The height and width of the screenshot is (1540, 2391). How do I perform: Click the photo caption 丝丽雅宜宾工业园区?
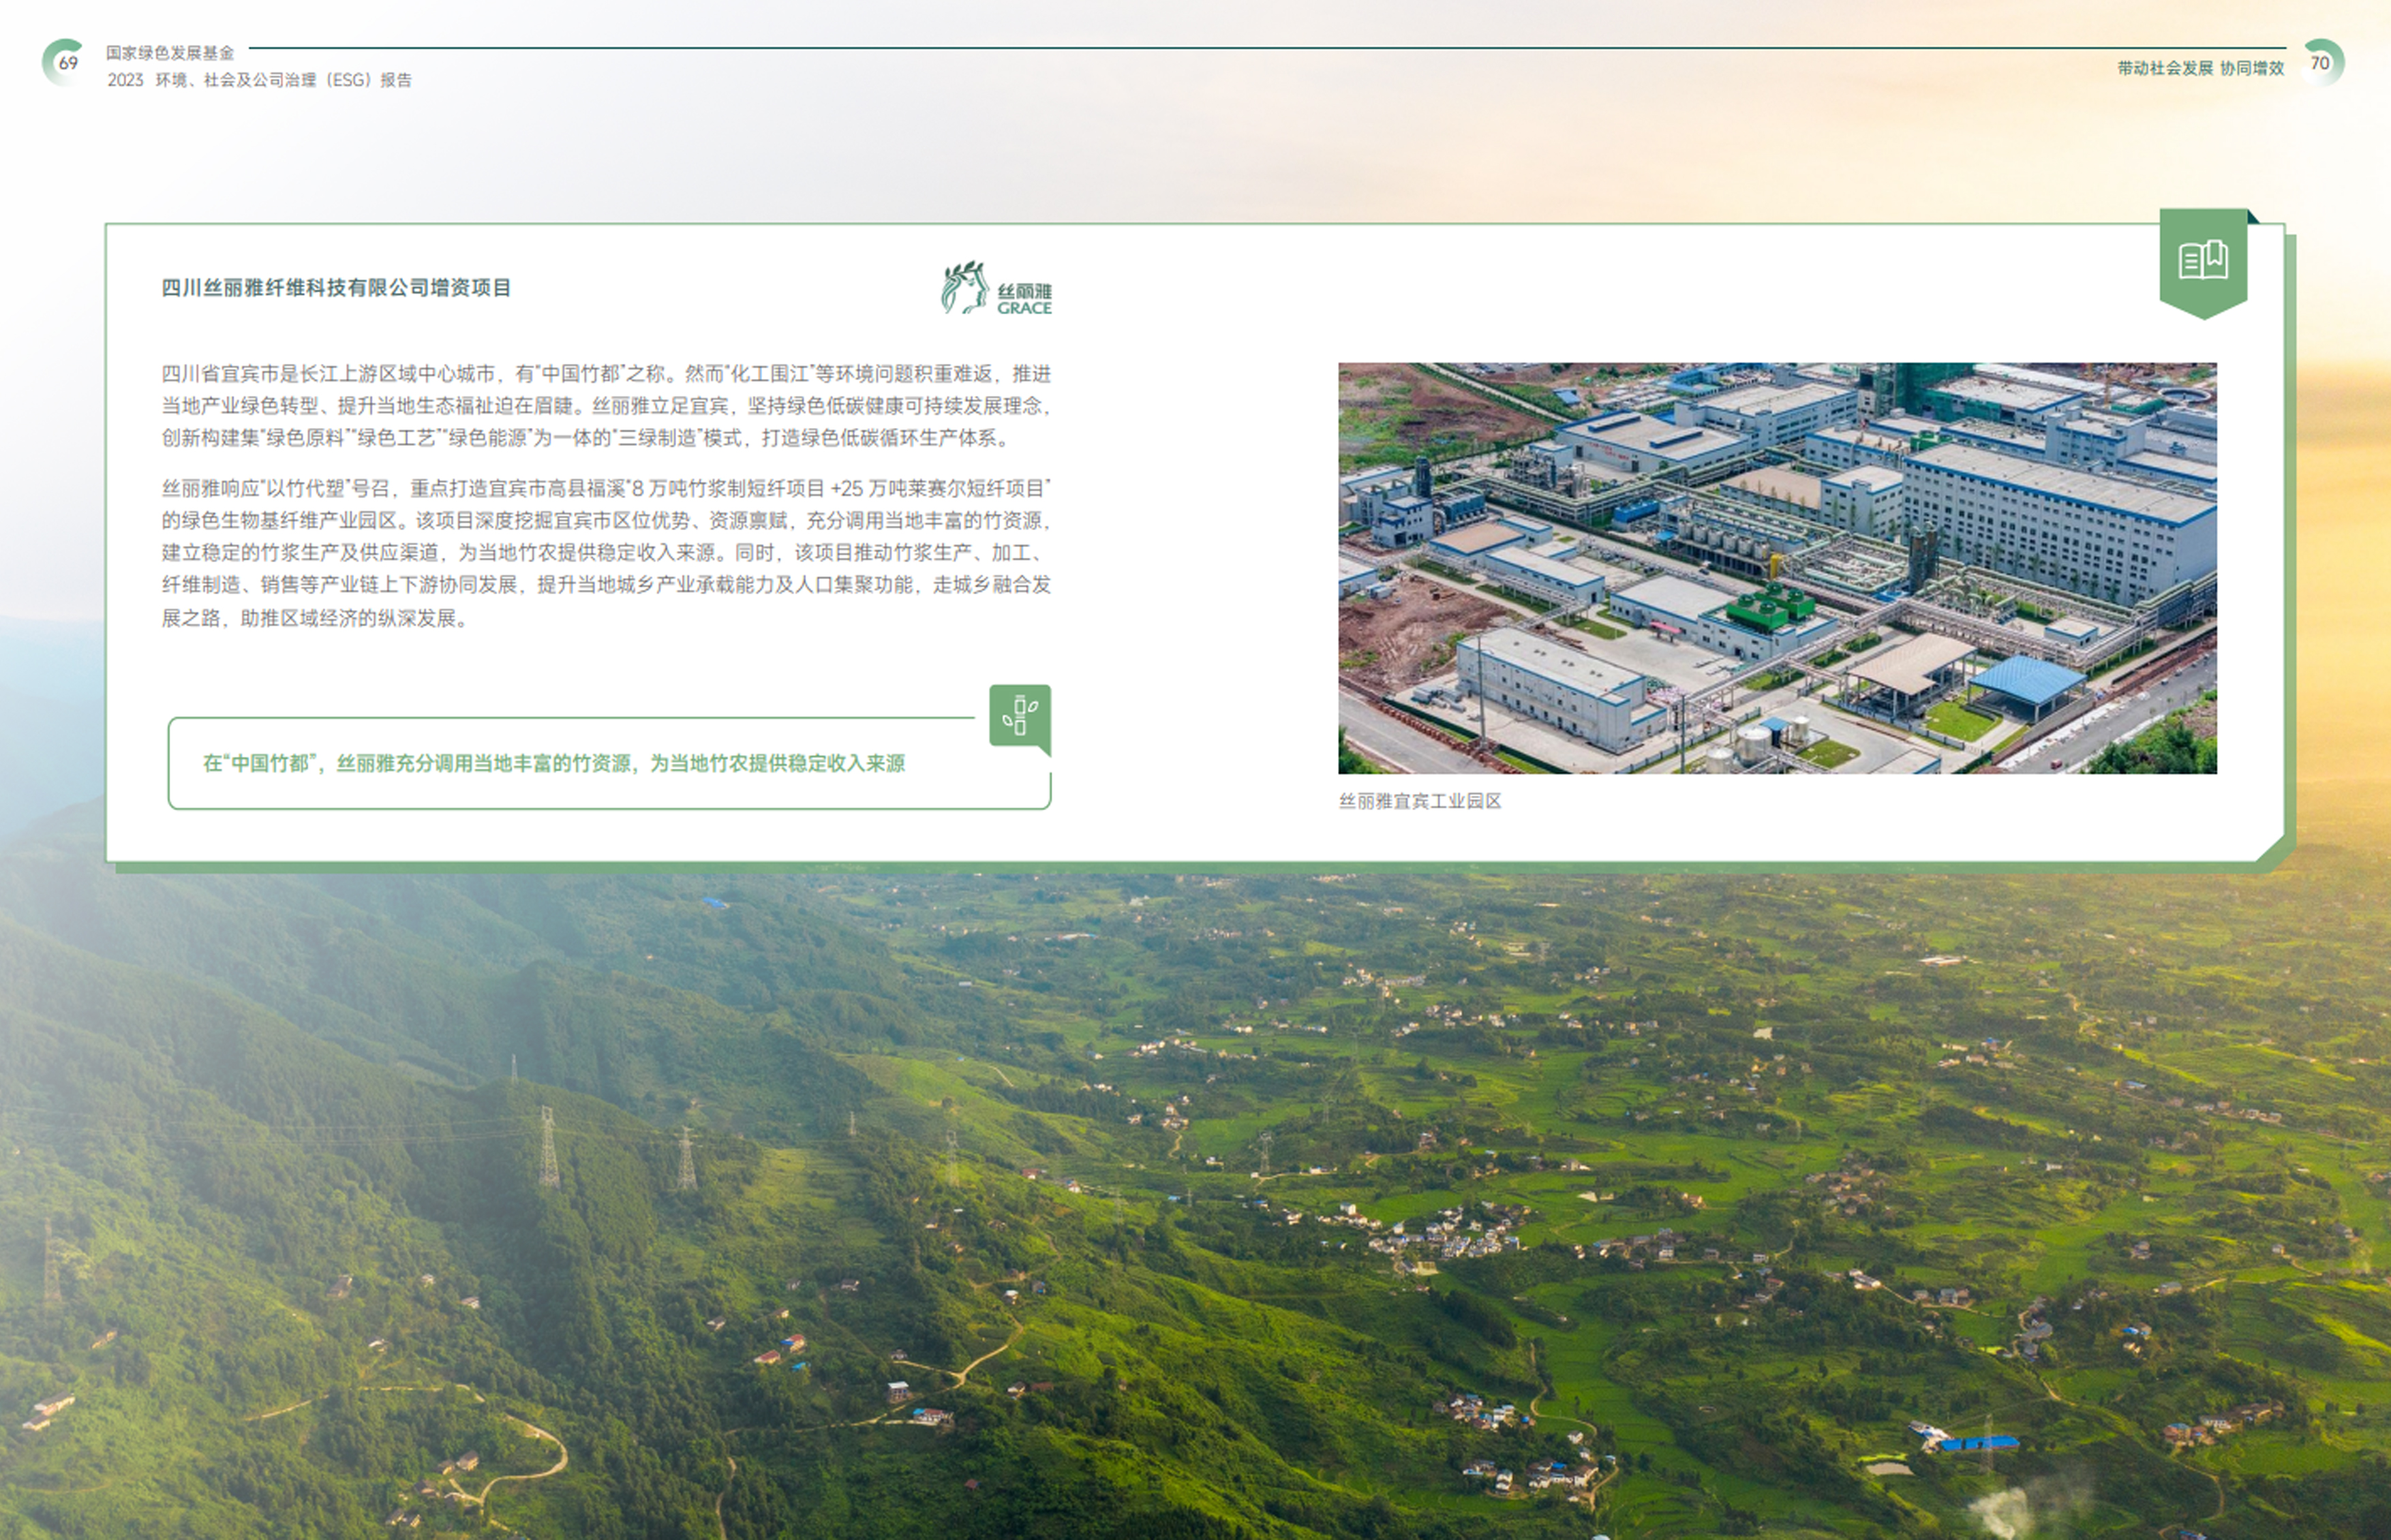tap(1420, 801)
